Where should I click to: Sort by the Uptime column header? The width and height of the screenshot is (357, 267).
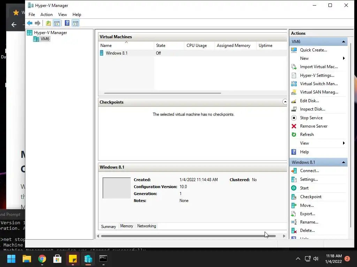click(272, 46)
